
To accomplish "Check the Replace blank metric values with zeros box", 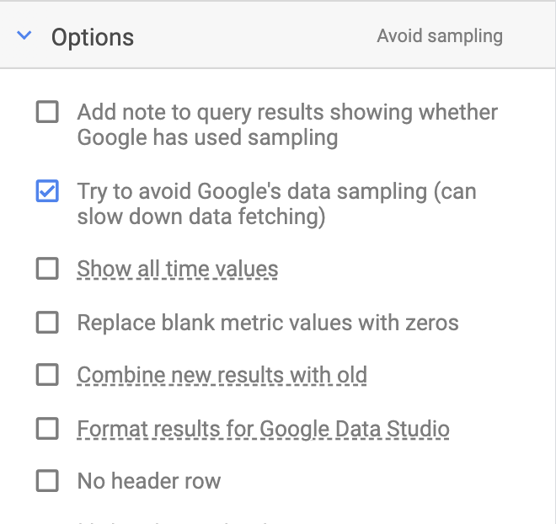I will pos(47,323).
